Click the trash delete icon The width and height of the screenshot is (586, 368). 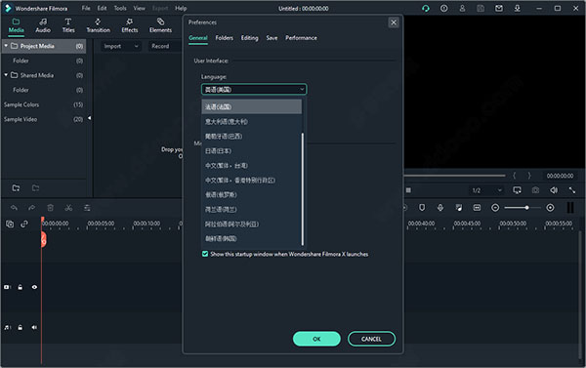51,208
